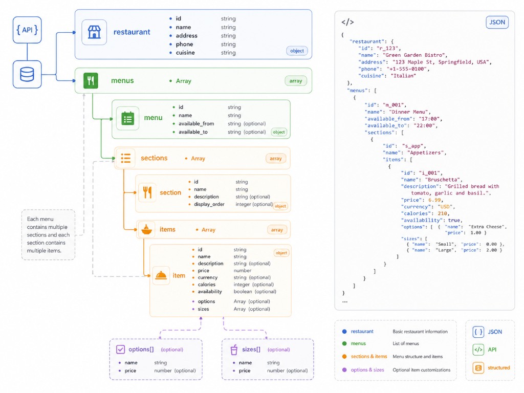Click the object badge in item box
The width and height of the screenshot is (524, 393).
(281, 253)
